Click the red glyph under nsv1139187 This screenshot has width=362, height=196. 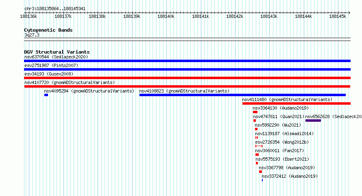coord(257,138)
